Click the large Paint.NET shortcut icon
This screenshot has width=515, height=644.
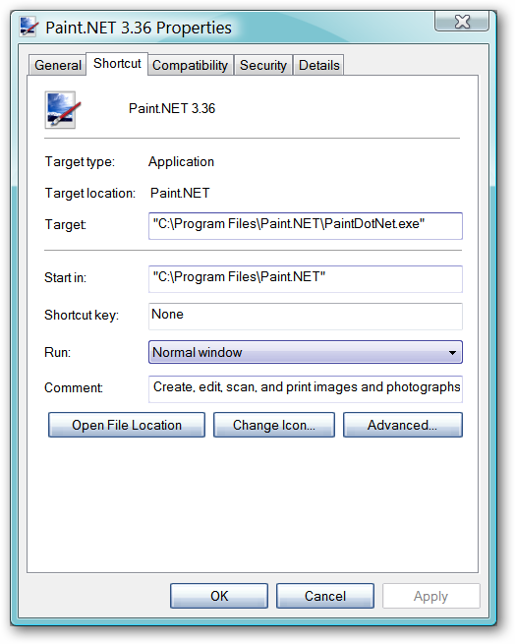tap(62, 110)
